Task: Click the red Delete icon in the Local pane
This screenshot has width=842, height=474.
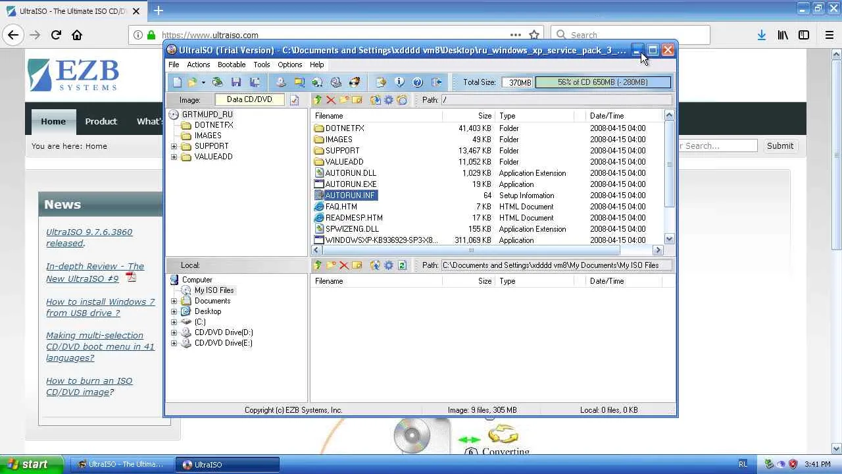Action: [x=344, y=265]
